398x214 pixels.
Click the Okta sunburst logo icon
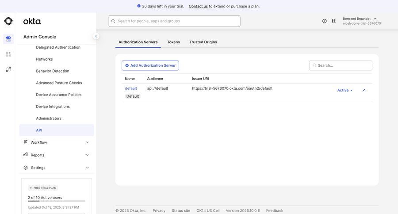[8, 21]
